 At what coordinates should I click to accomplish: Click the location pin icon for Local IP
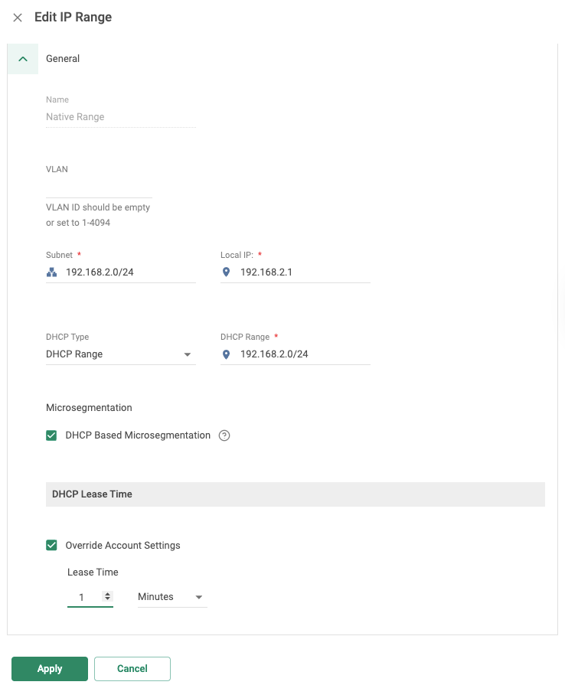tap(226, 272)
